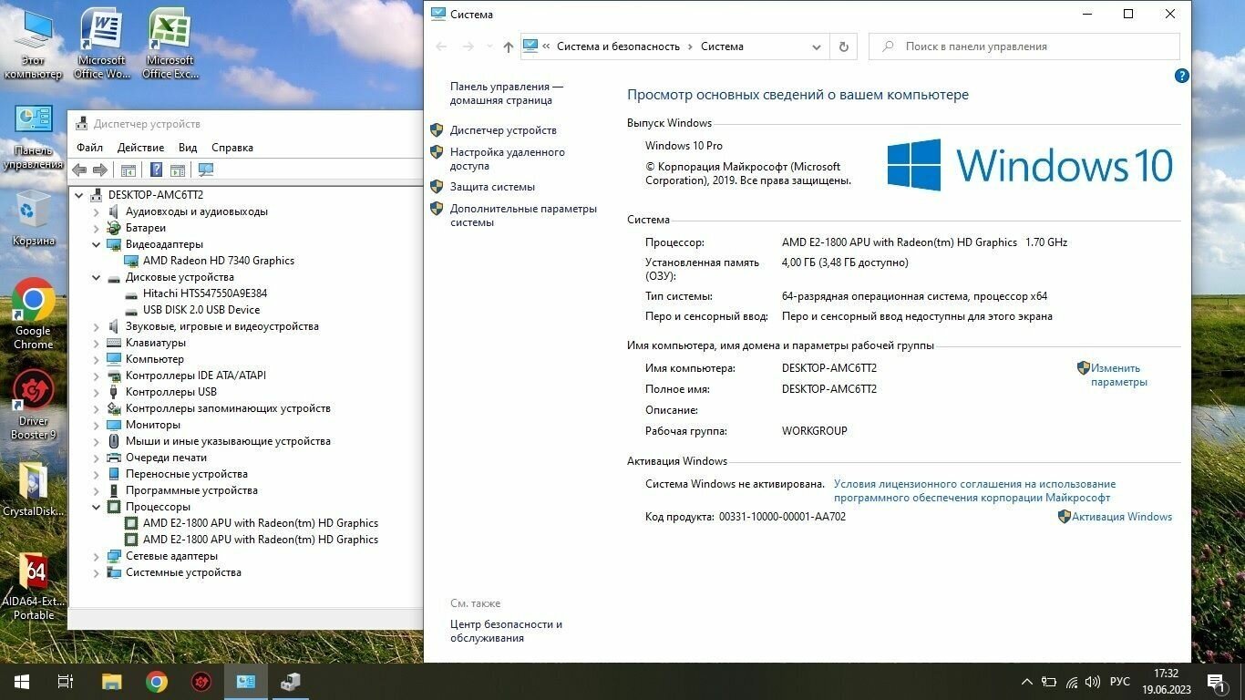
Task: Click the show/hide console tree toolbar icon
Action: (129, 170)
